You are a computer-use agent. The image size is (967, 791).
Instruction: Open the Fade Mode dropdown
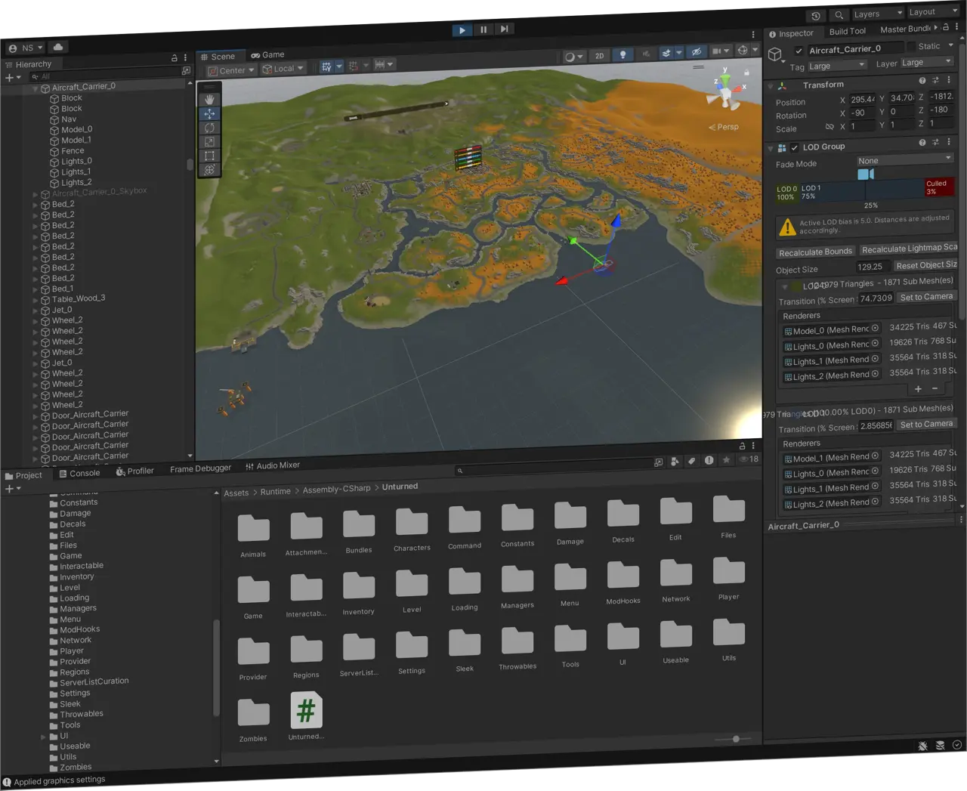tap(905, 159)
